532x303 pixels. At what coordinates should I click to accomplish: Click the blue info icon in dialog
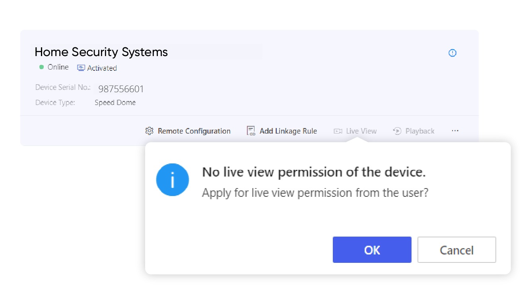point(172,180)
